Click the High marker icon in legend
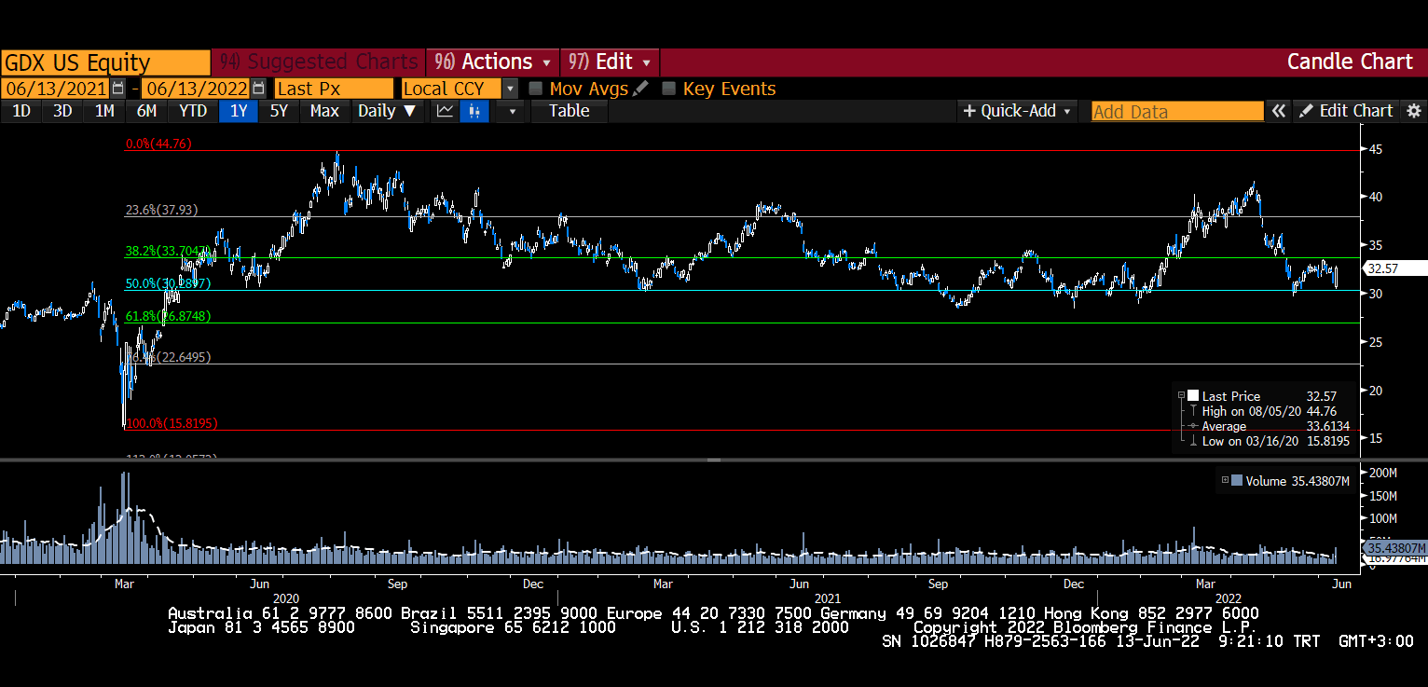 coord(1193,411)
